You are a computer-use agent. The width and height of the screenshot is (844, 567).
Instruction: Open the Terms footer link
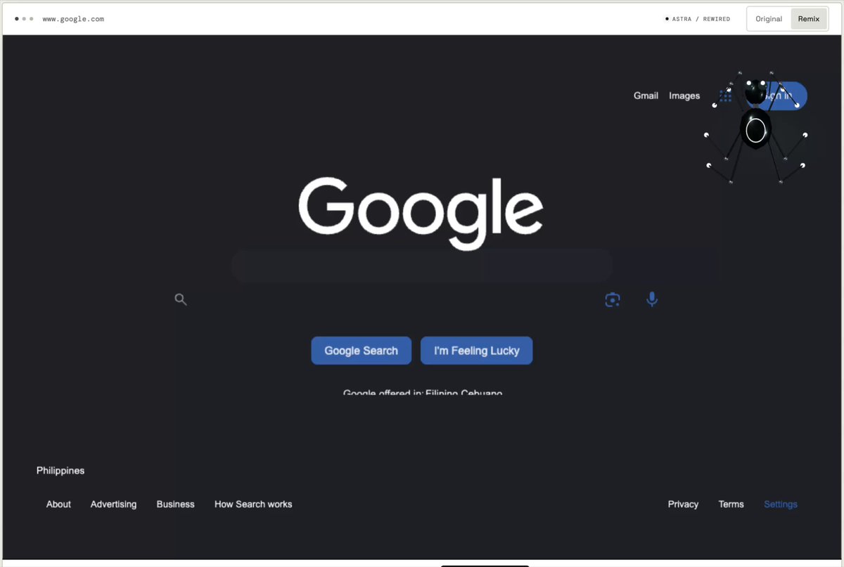pyautogui.click(x=731, y=504)
